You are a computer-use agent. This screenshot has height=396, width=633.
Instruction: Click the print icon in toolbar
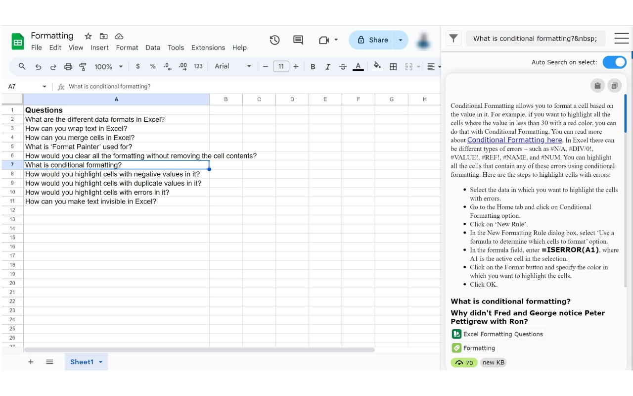[68, 67]
